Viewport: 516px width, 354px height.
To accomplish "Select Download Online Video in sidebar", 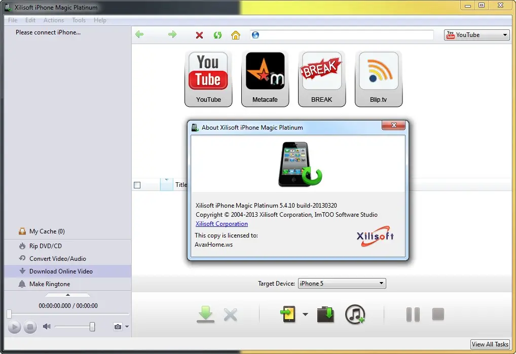I will click(68, 271).
